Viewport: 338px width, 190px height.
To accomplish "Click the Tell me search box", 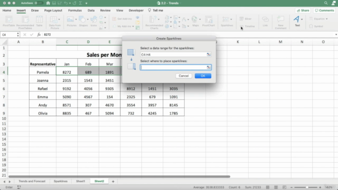I will (x=155, y=11).
